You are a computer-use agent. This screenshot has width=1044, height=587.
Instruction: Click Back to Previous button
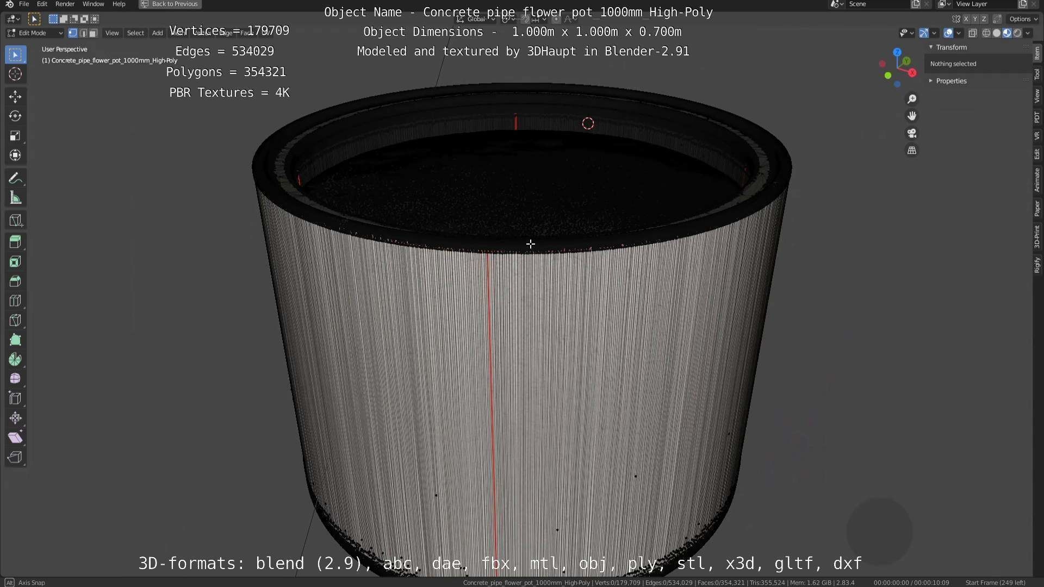170,4
